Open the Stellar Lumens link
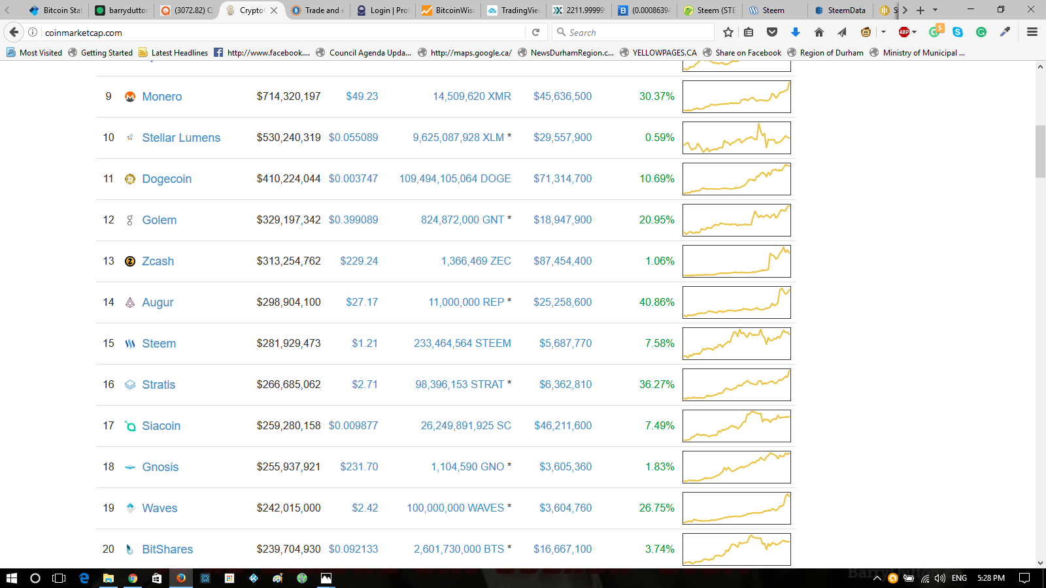 (181, 138)
